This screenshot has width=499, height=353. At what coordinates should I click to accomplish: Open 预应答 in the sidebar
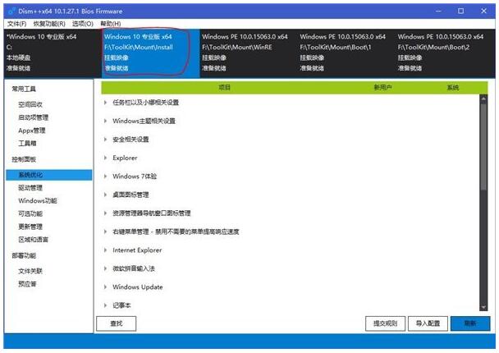click(27, 284)
